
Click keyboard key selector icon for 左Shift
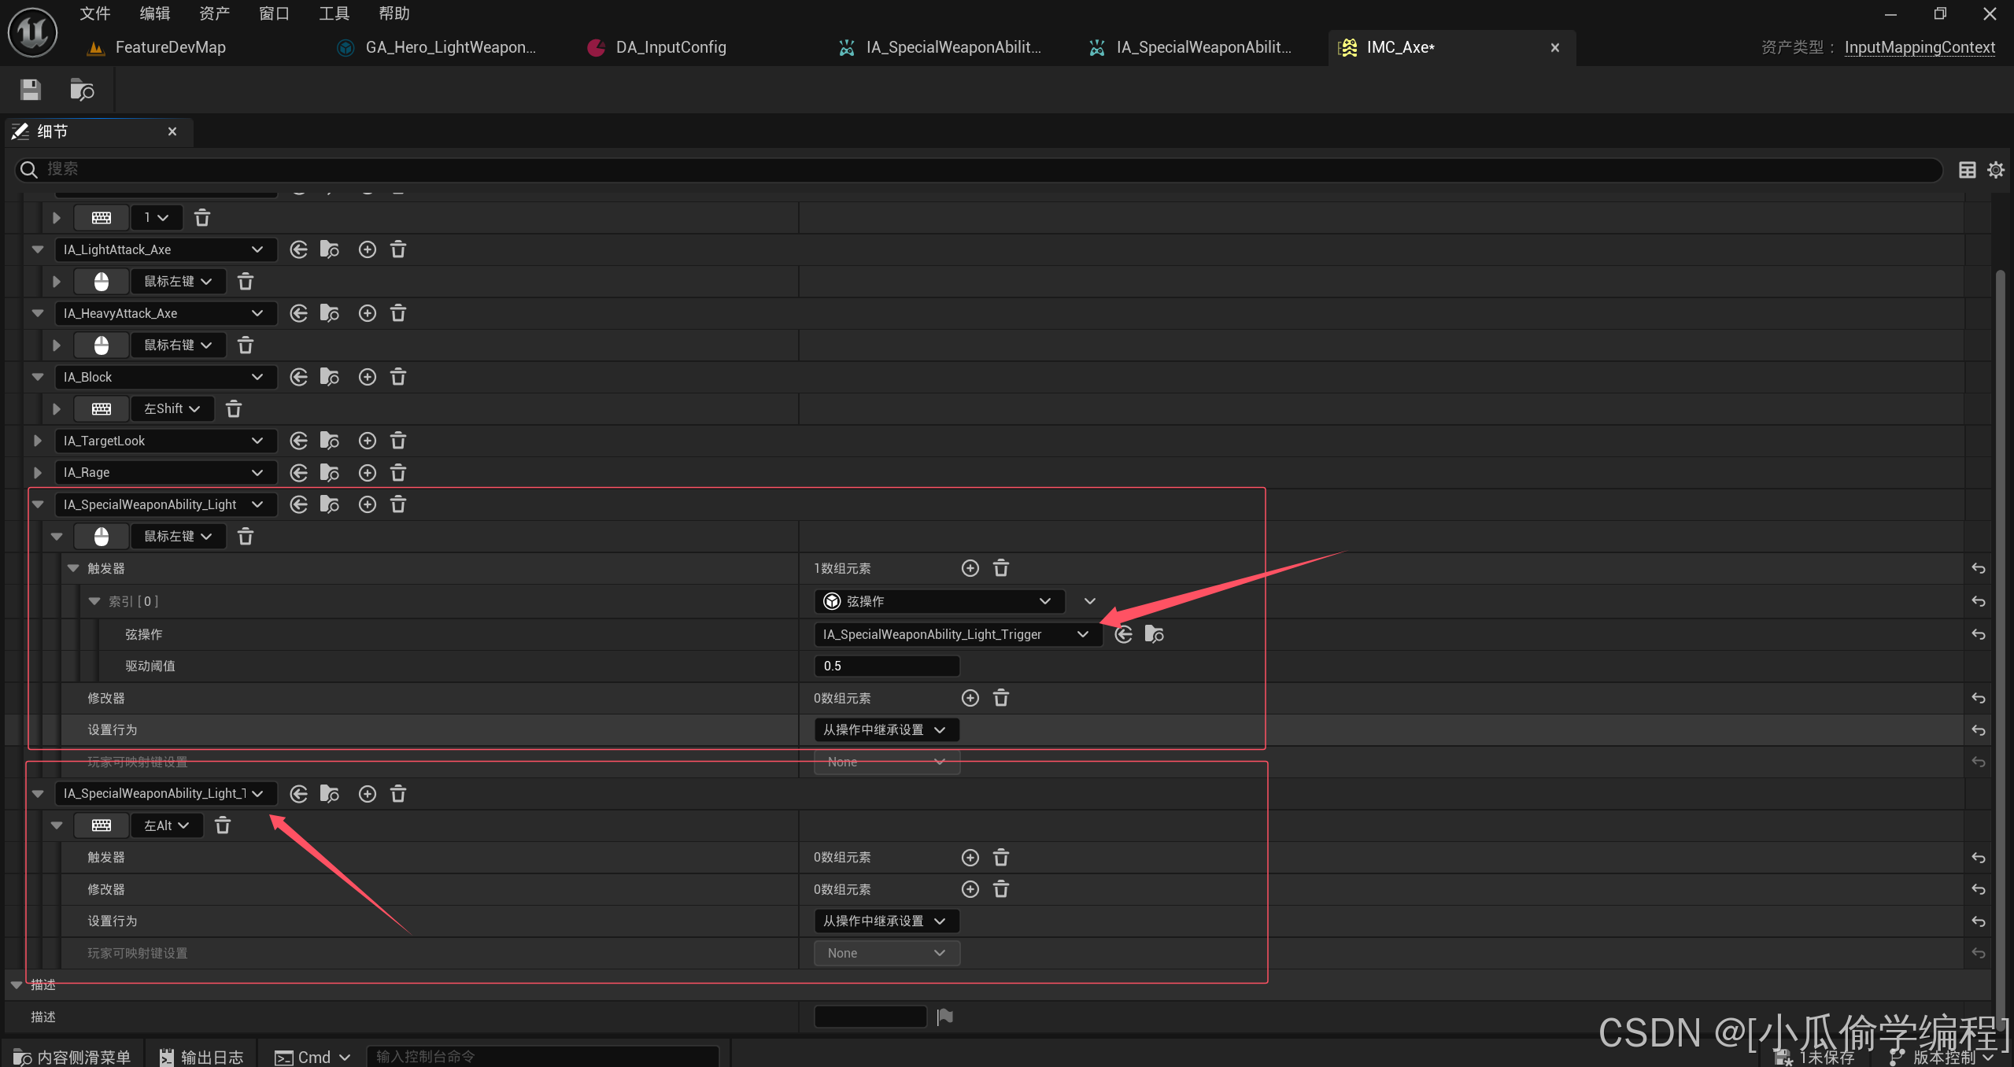click(102, 409)
